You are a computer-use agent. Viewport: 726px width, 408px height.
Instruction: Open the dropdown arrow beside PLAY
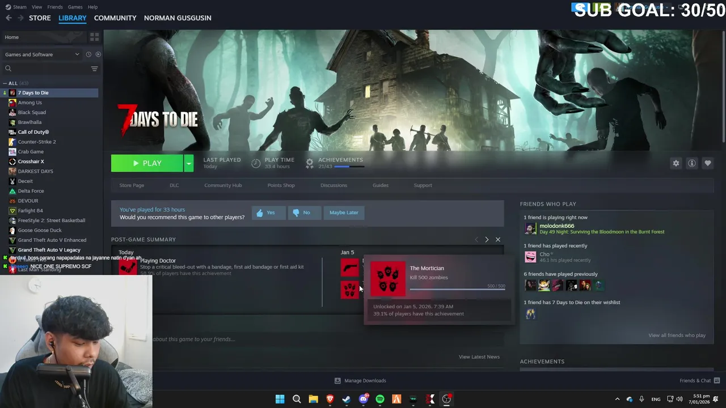pyautogui.click(x=189, y=163)
